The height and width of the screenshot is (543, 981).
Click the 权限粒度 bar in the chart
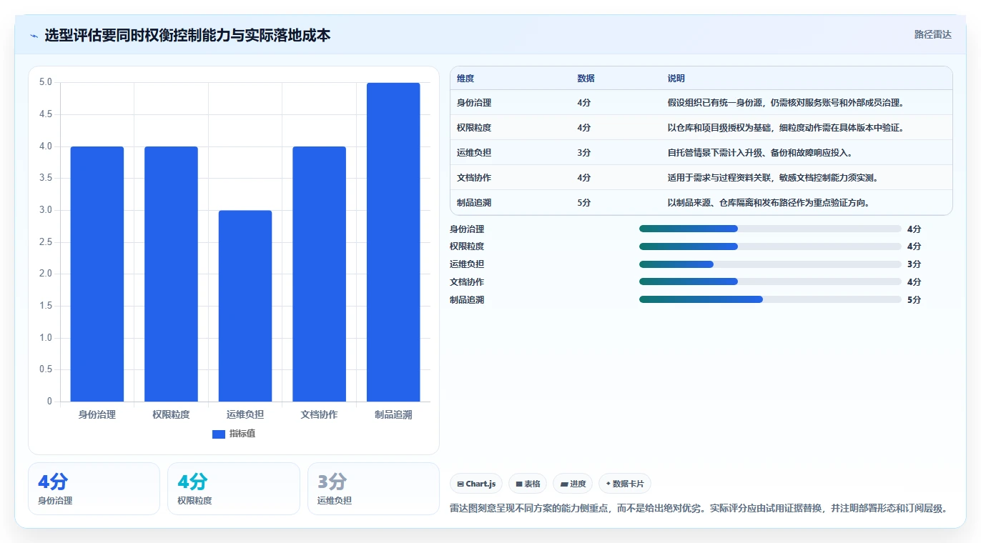171,274
